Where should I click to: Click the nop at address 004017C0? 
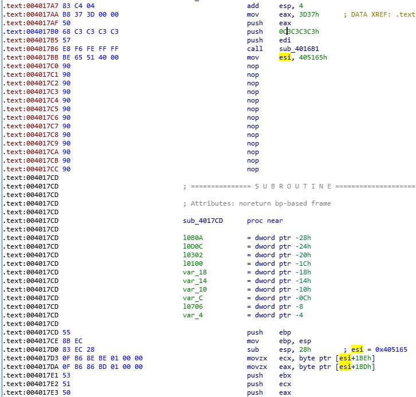[x=253, y=66]
